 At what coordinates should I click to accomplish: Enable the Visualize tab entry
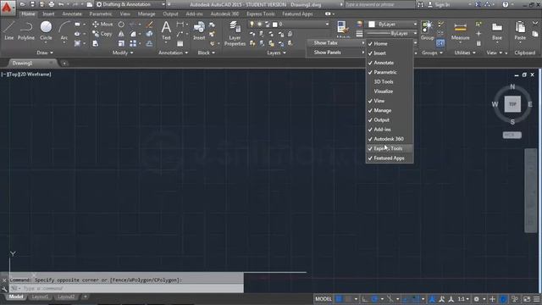(390, 91)
